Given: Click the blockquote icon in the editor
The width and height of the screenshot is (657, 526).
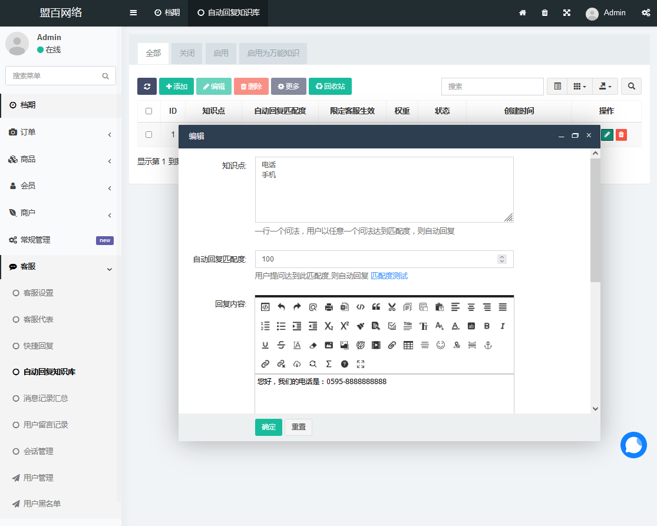Looking at the screenshot, I should [376, 307].
